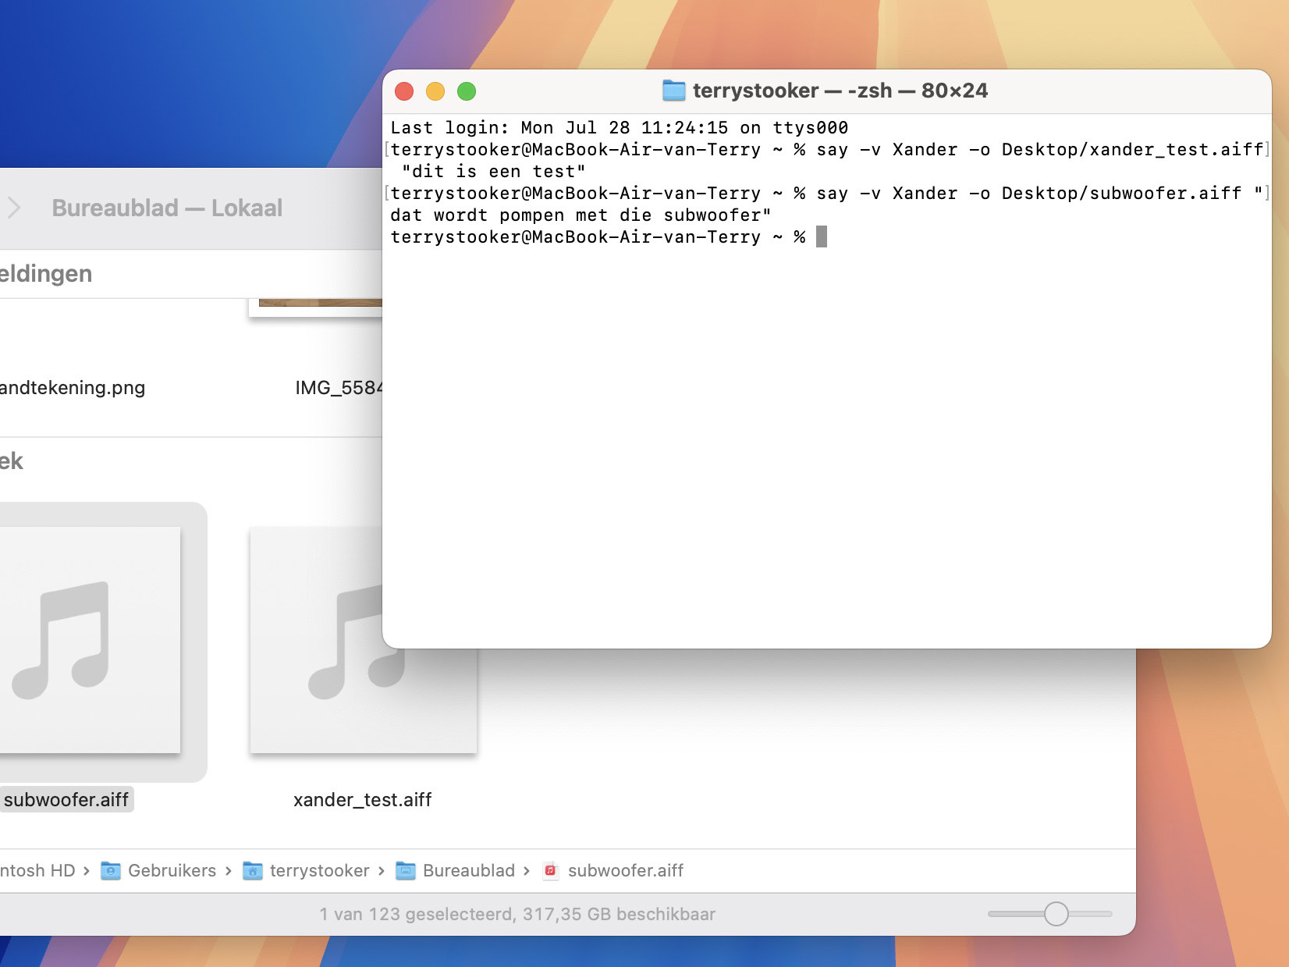Viewport: 1289px width, 967px height.
Task: Zoom the Terminal window with the green button
Action: click(x=467, y=91)
